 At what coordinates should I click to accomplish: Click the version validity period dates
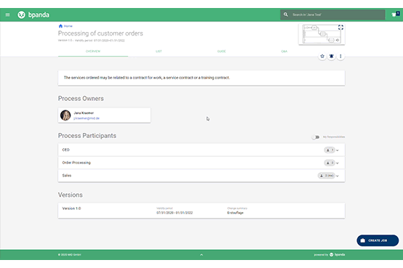(174, 213)
